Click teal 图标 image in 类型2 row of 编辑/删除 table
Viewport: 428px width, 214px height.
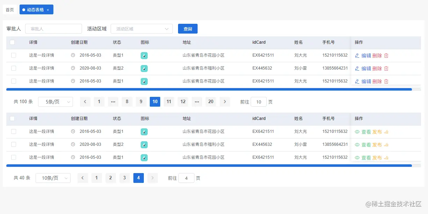coord(144,69)
